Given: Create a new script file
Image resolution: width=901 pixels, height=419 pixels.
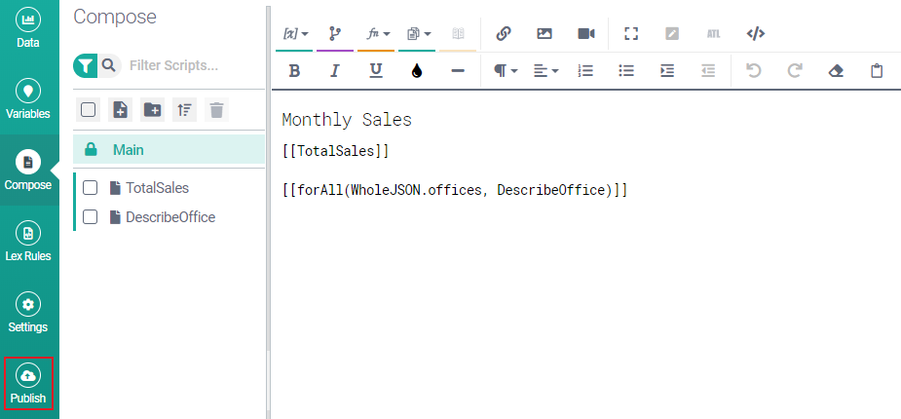Looking at the screenshot, I should pos(120,109).
